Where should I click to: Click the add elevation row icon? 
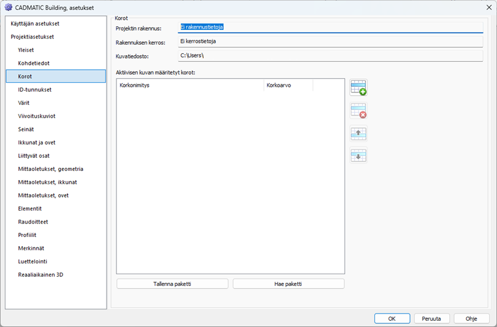click(x=358, y=88)
